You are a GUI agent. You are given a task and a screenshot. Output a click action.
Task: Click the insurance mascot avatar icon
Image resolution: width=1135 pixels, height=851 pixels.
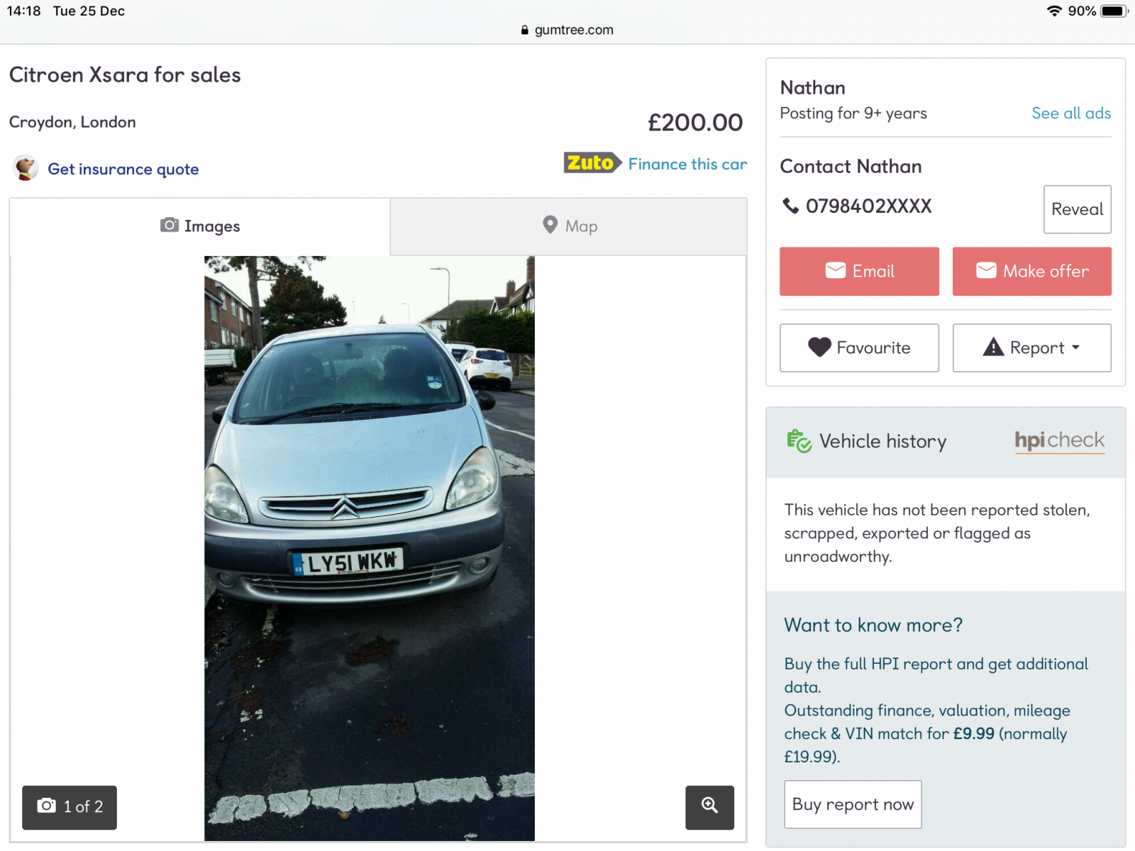(26, 168)
